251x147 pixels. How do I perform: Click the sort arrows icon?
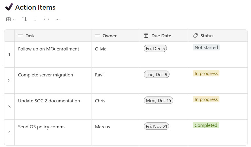click(24, 19)
